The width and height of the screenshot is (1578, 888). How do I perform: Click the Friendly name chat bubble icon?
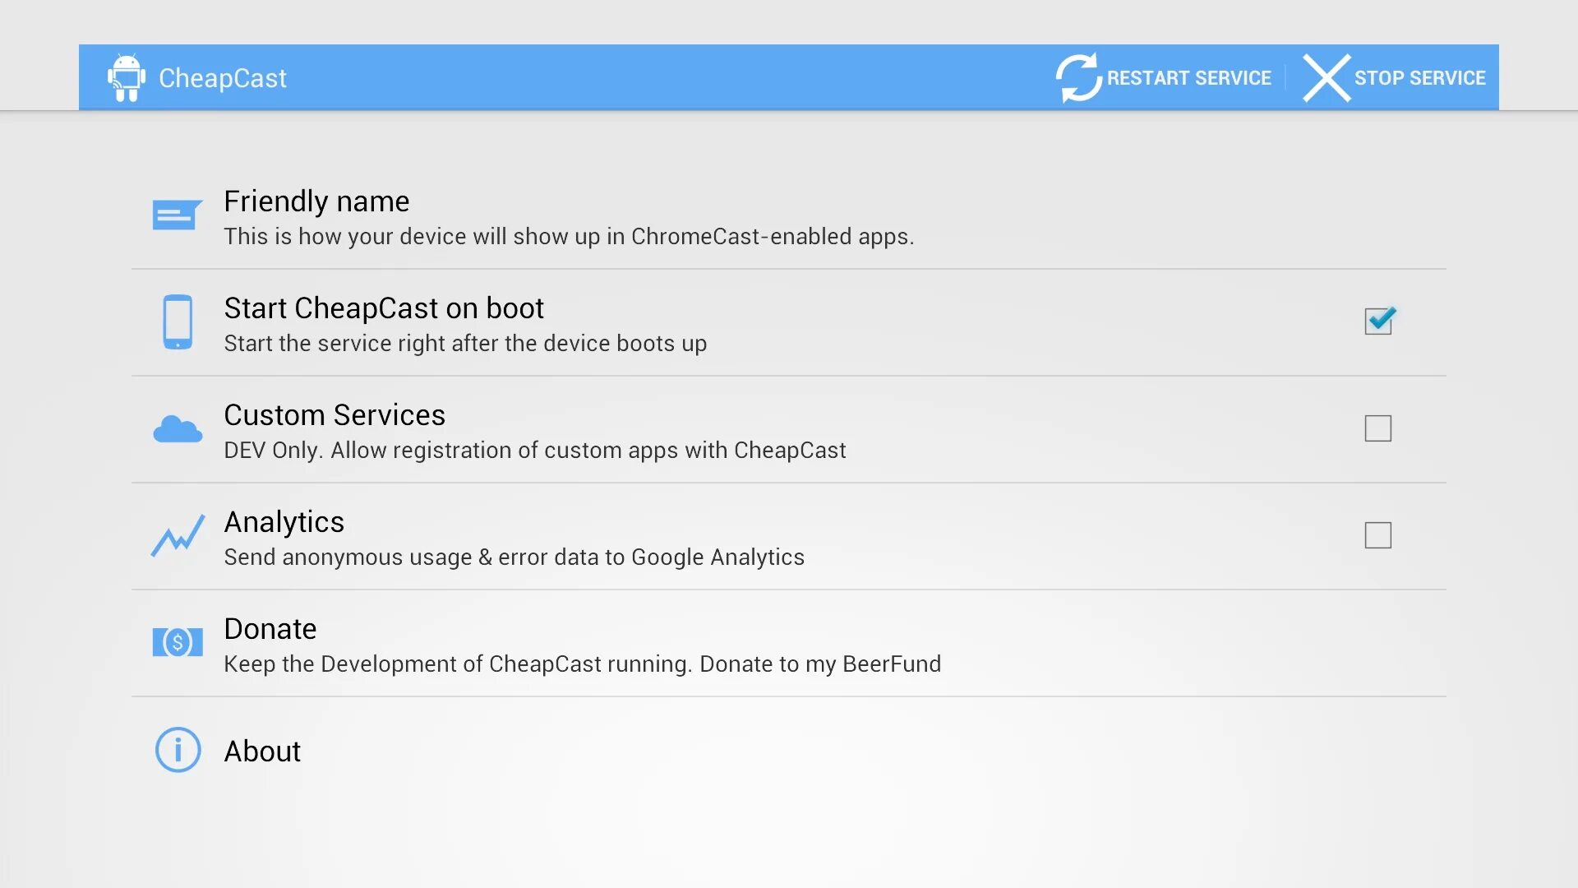177,215
